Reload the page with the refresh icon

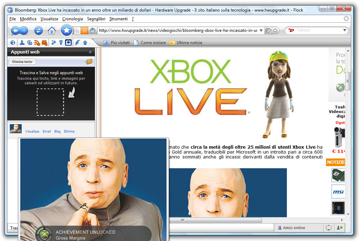(x=38, y=30)
